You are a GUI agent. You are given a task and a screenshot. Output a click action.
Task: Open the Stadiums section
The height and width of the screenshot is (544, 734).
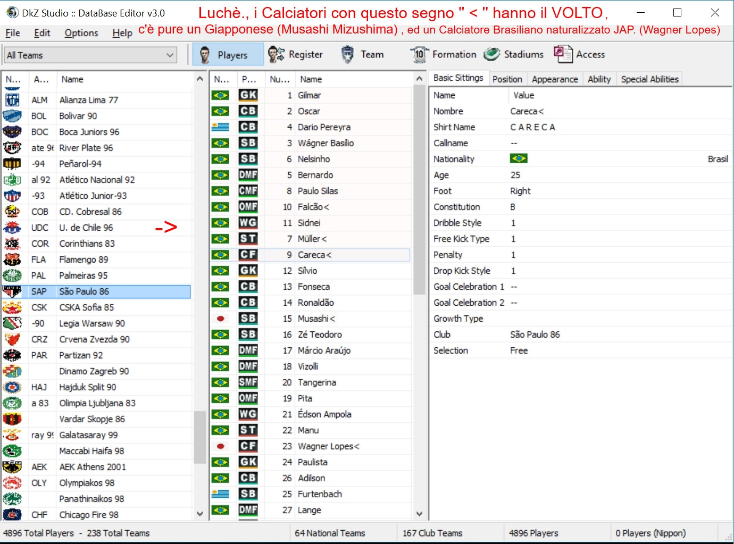coord(514,54)
